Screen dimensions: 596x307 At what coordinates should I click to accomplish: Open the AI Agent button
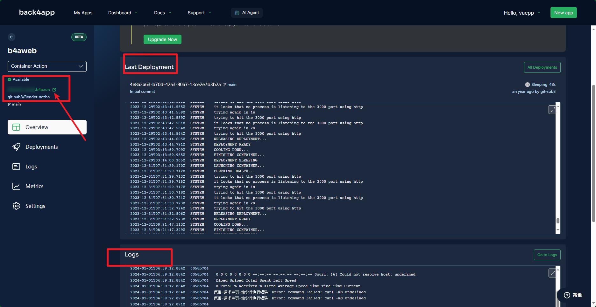point(247,13)
